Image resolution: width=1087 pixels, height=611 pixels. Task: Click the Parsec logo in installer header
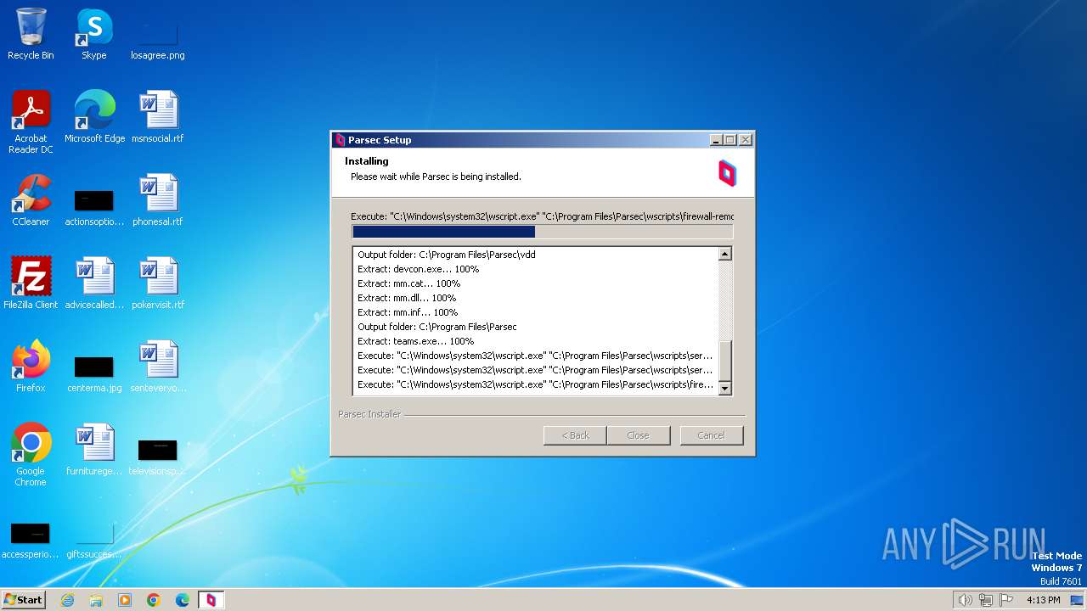click(x=727, y=172)
